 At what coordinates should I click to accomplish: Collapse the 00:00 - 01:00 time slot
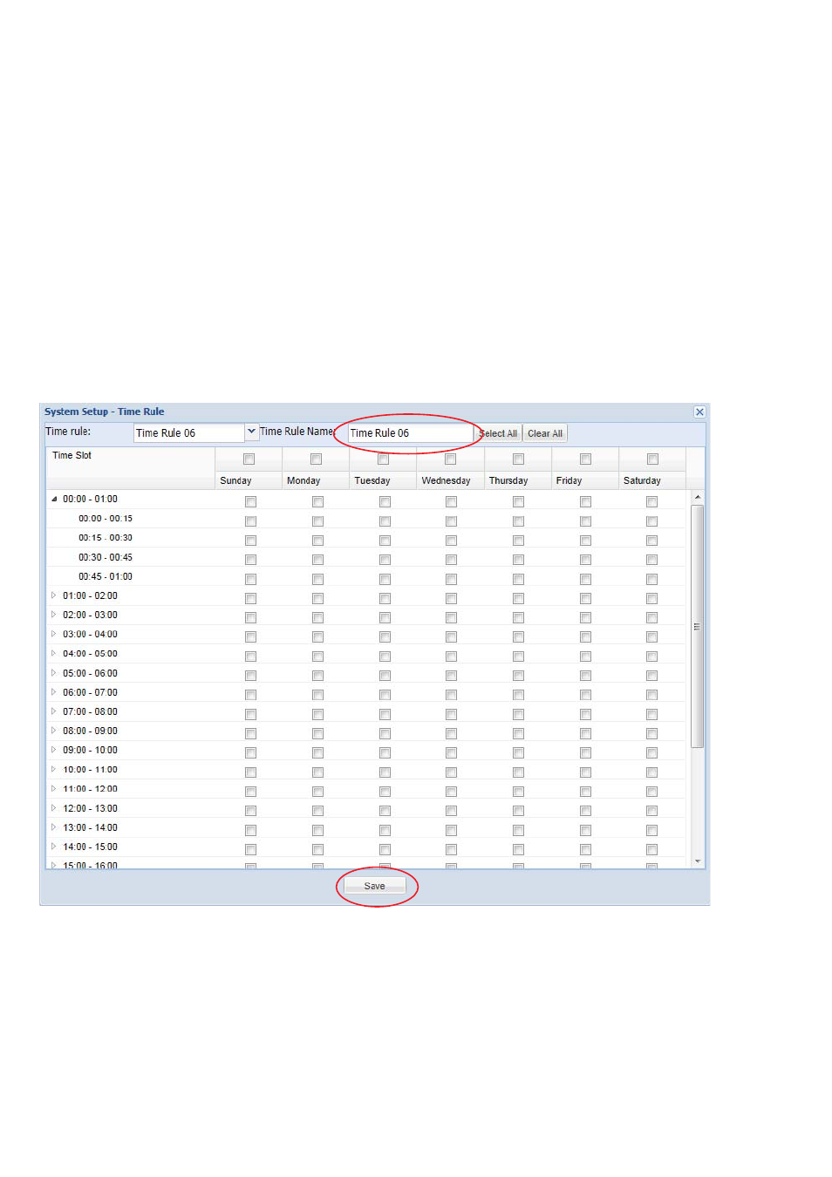[x=54, y=500]
